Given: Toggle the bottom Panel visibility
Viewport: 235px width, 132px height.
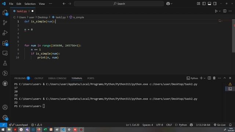Looking at the screenshot, I should [x=209, y=4].
